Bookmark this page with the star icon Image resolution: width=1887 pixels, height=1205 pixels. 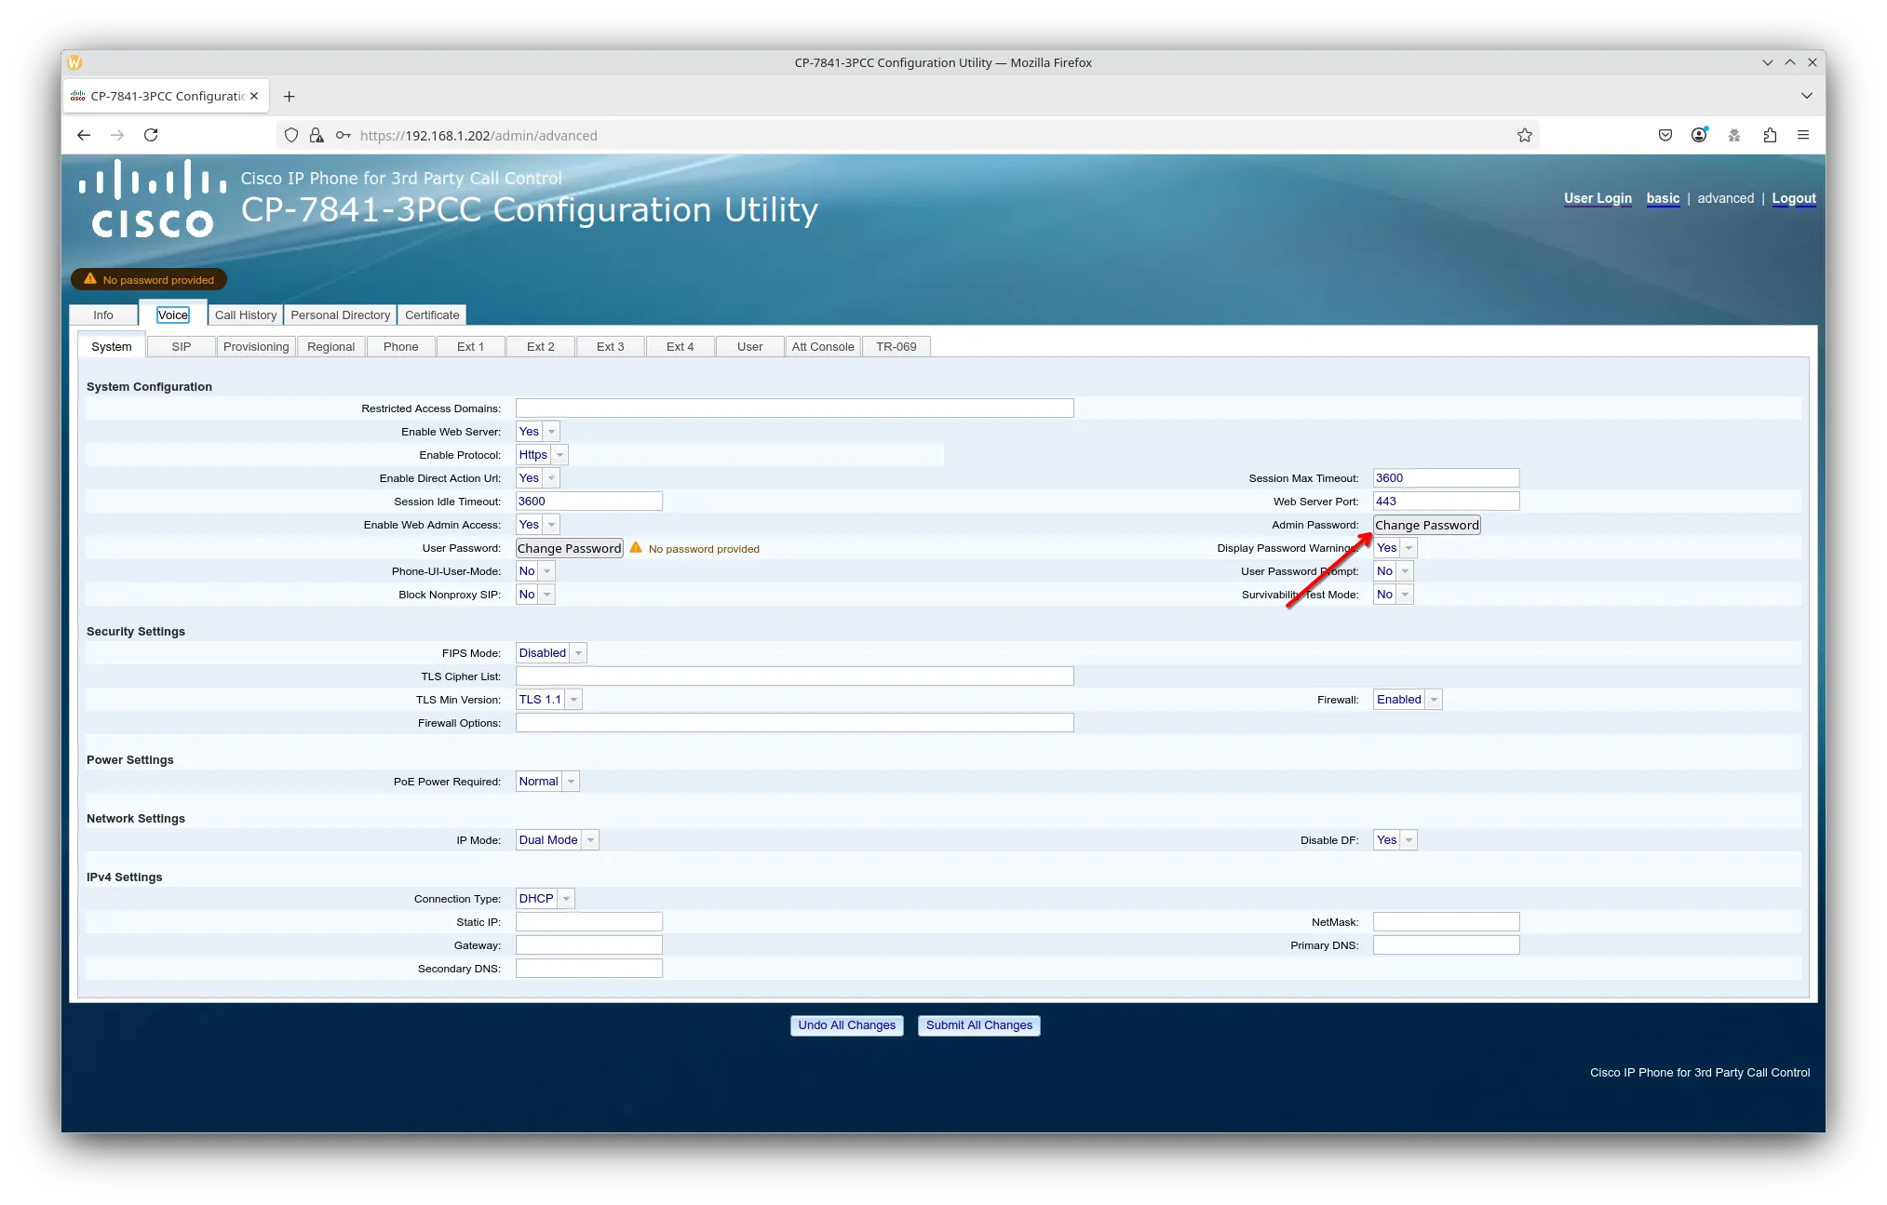(1524, 135)
